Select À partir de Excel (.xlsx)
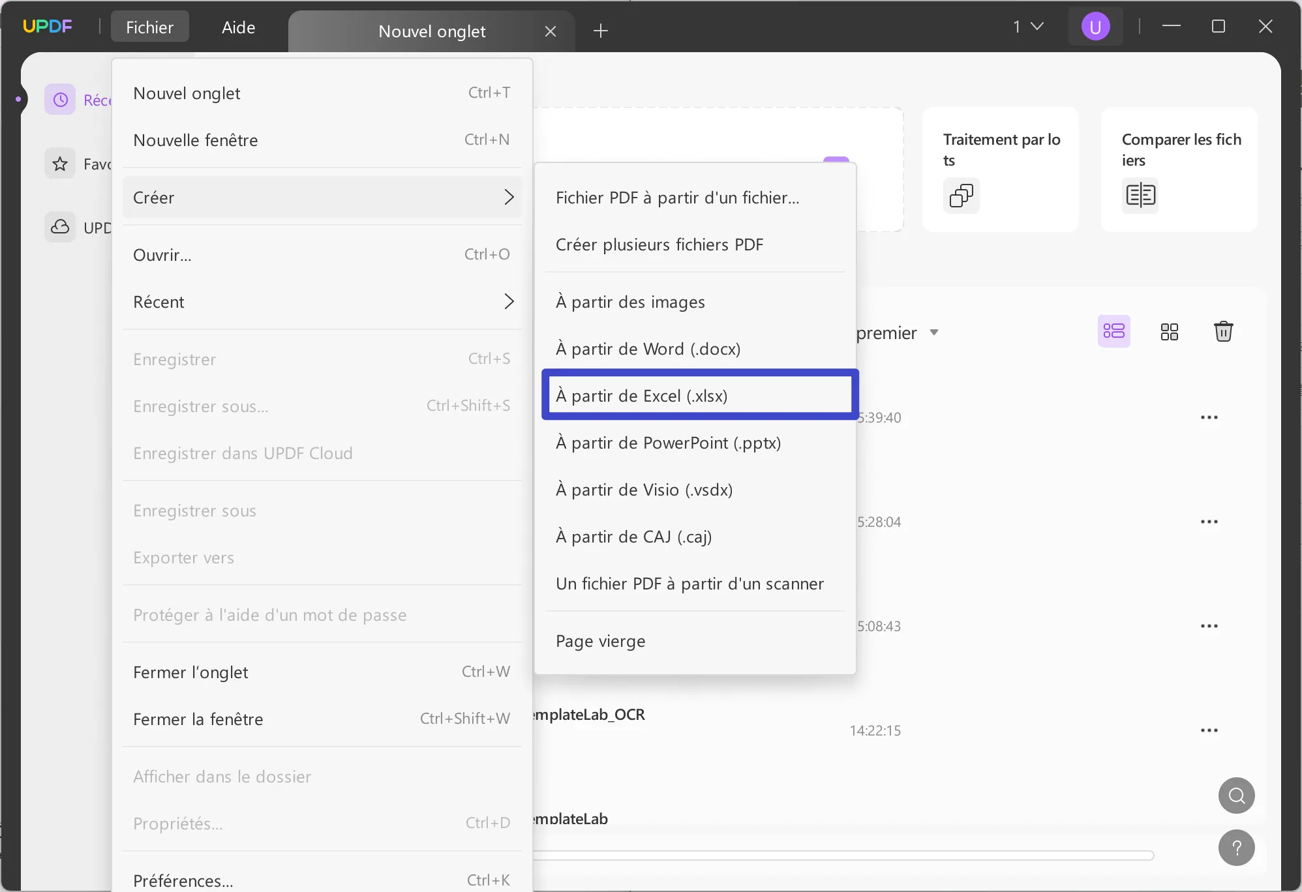Screen dimensions: 1302x892 (699, 395)
